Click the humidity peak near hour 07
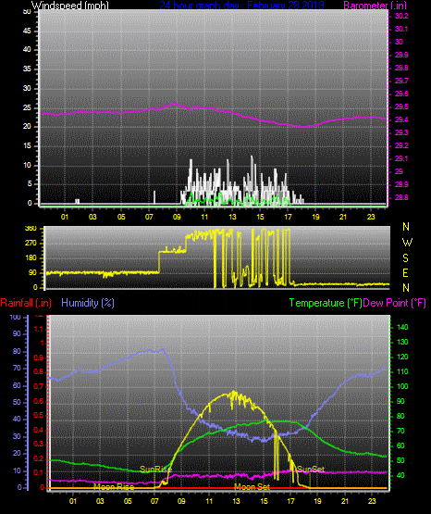431x514 pixels. pos(163,350)
